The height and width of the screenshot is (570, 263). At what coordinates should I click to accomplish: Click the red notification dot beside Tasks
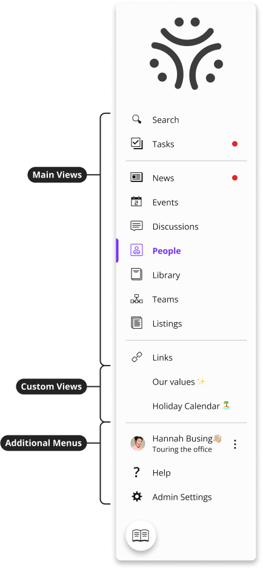235,144
